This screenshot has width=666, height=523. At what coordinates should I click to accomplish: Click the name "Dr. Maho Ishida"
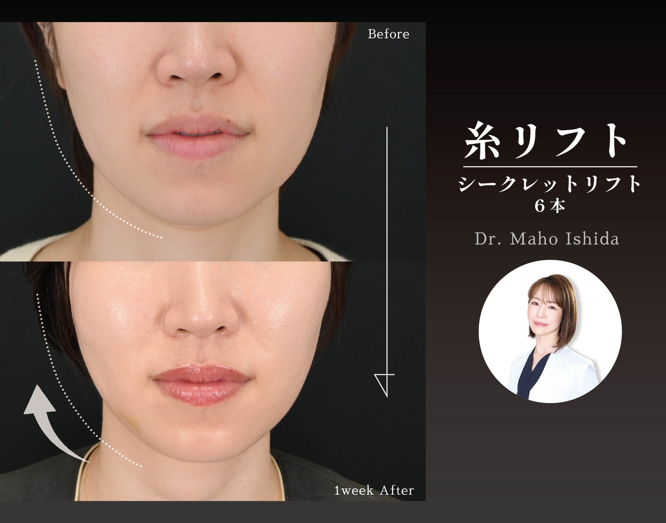coord(547,239)
